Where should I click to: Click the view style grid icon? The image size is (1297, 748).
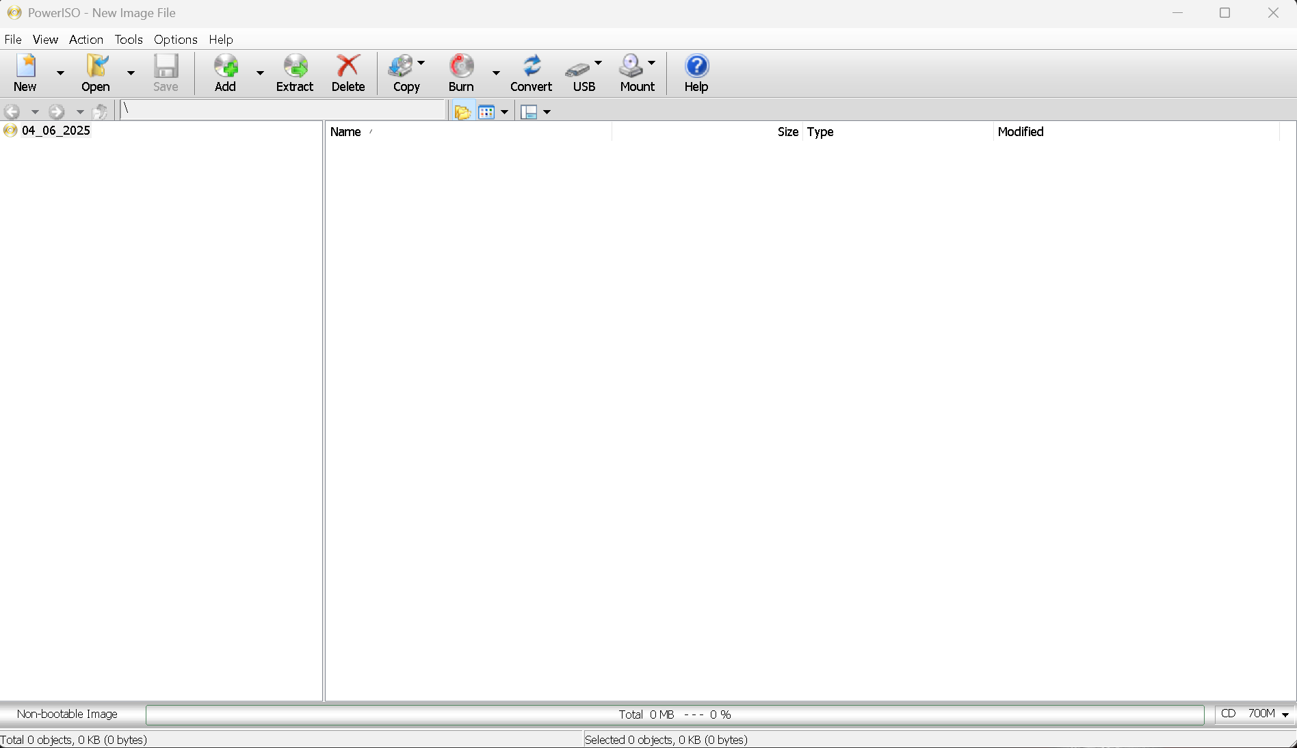point(486,111)
